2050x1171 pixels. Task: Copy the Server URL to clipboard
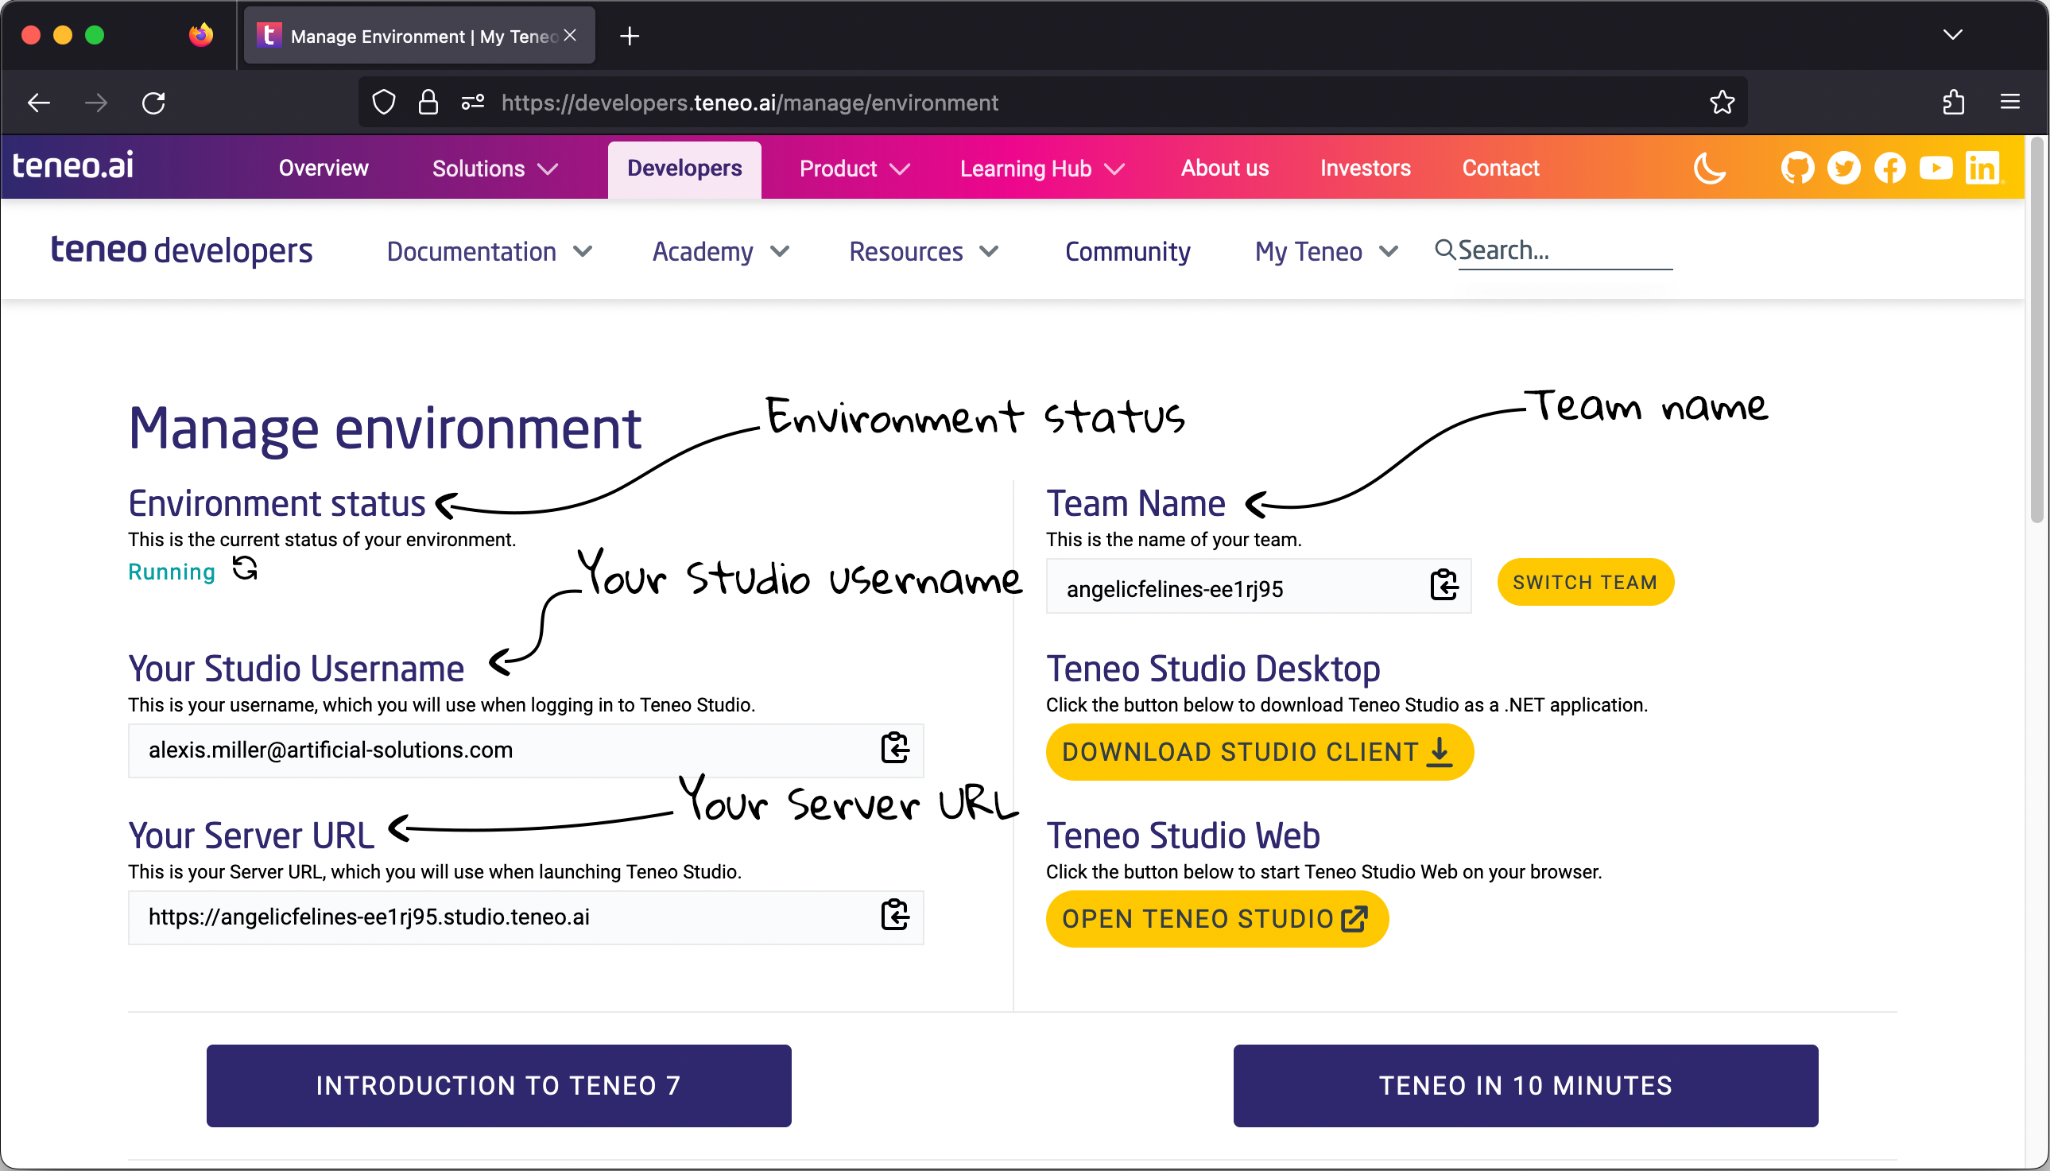click(894, 915)
